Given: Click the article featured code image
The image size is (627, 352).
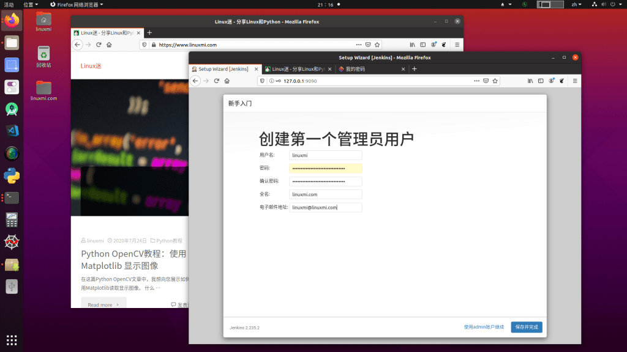Looking at the screenshot, I should click(130, 148).
